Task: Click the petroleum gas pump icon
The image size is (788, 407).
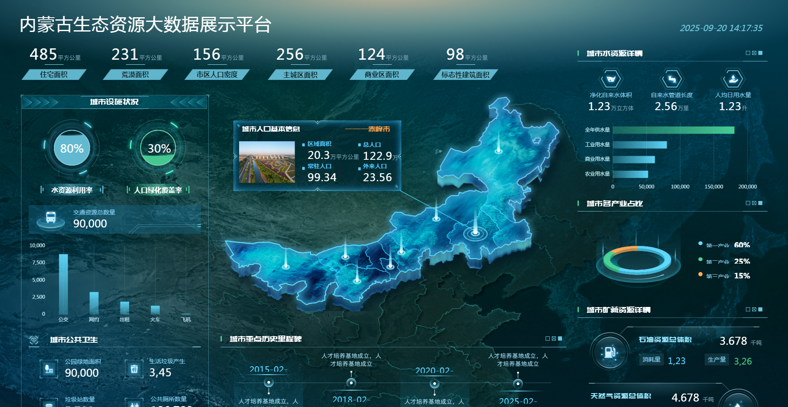Action: coord(610,352)
